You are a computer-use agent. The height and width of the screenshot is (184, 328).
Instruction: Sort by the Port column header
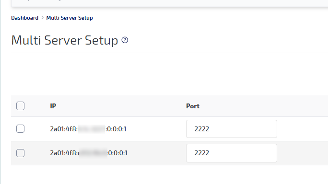click(x=193, y=106)
